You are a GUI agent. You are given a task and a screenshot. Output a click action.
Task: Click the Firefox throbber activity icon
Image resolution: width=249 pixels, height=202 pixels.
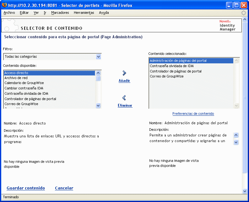click(243, 13)
